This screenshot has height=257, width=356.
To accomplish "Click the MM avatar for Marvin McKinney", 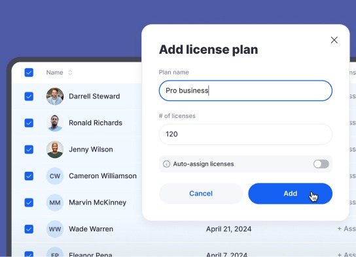I will point(55,203).
